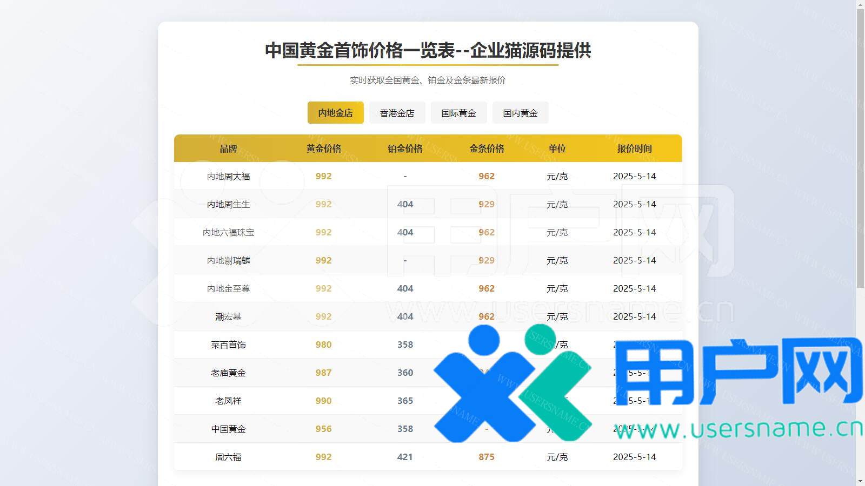Switch to the 香港金店 tab
This screenshot has width=865, height=486.
pos(397,112)
